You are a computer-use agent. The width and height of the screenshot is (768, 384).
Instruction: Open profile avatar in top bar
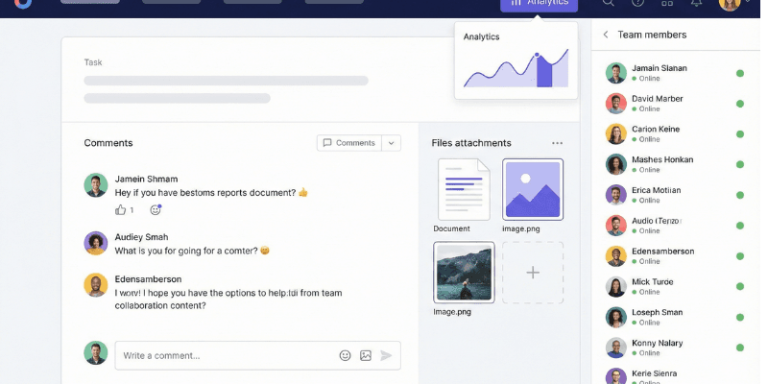point(730,4)
